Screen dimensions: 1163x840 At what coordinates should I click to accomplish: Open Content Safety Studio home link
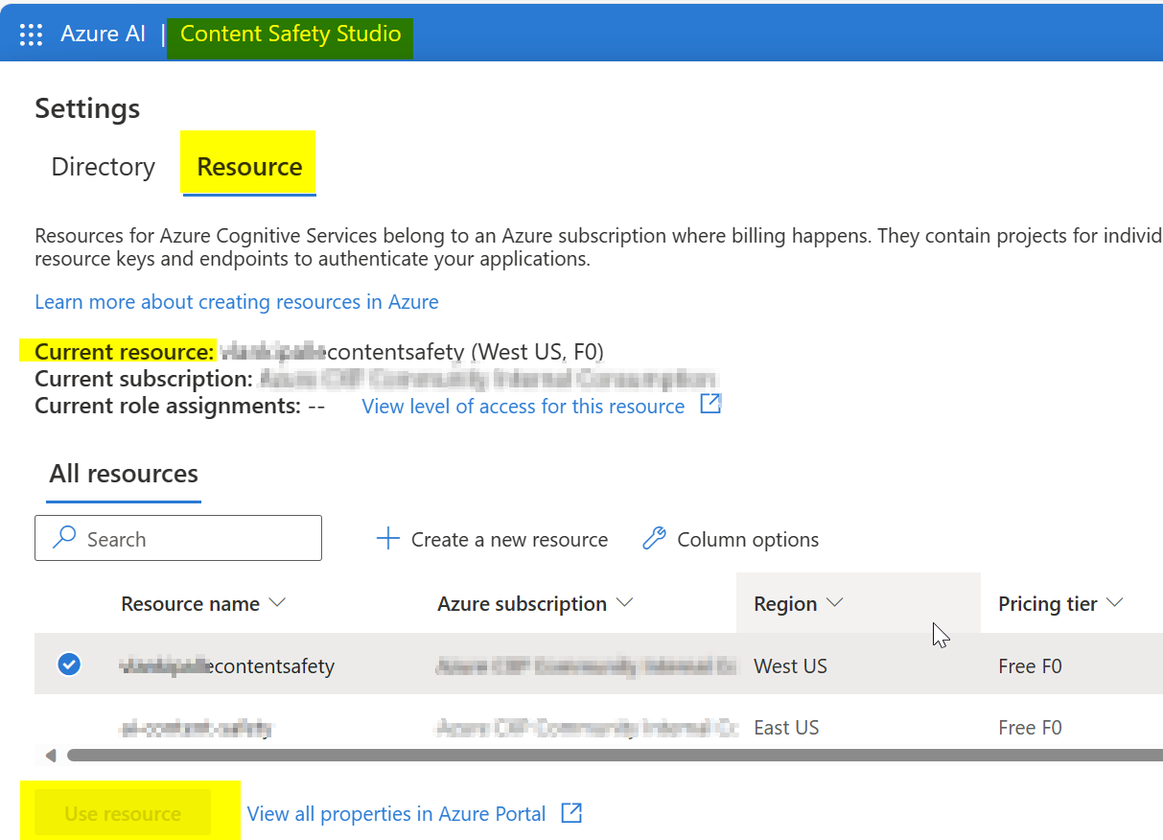coord(291,34)
